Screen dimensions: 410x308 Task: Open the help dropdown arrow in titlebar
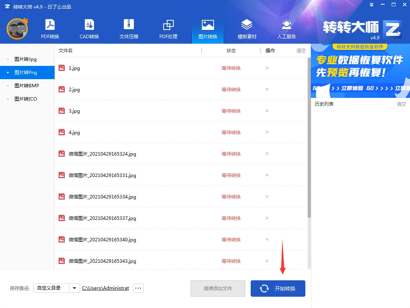coord(371,5)
